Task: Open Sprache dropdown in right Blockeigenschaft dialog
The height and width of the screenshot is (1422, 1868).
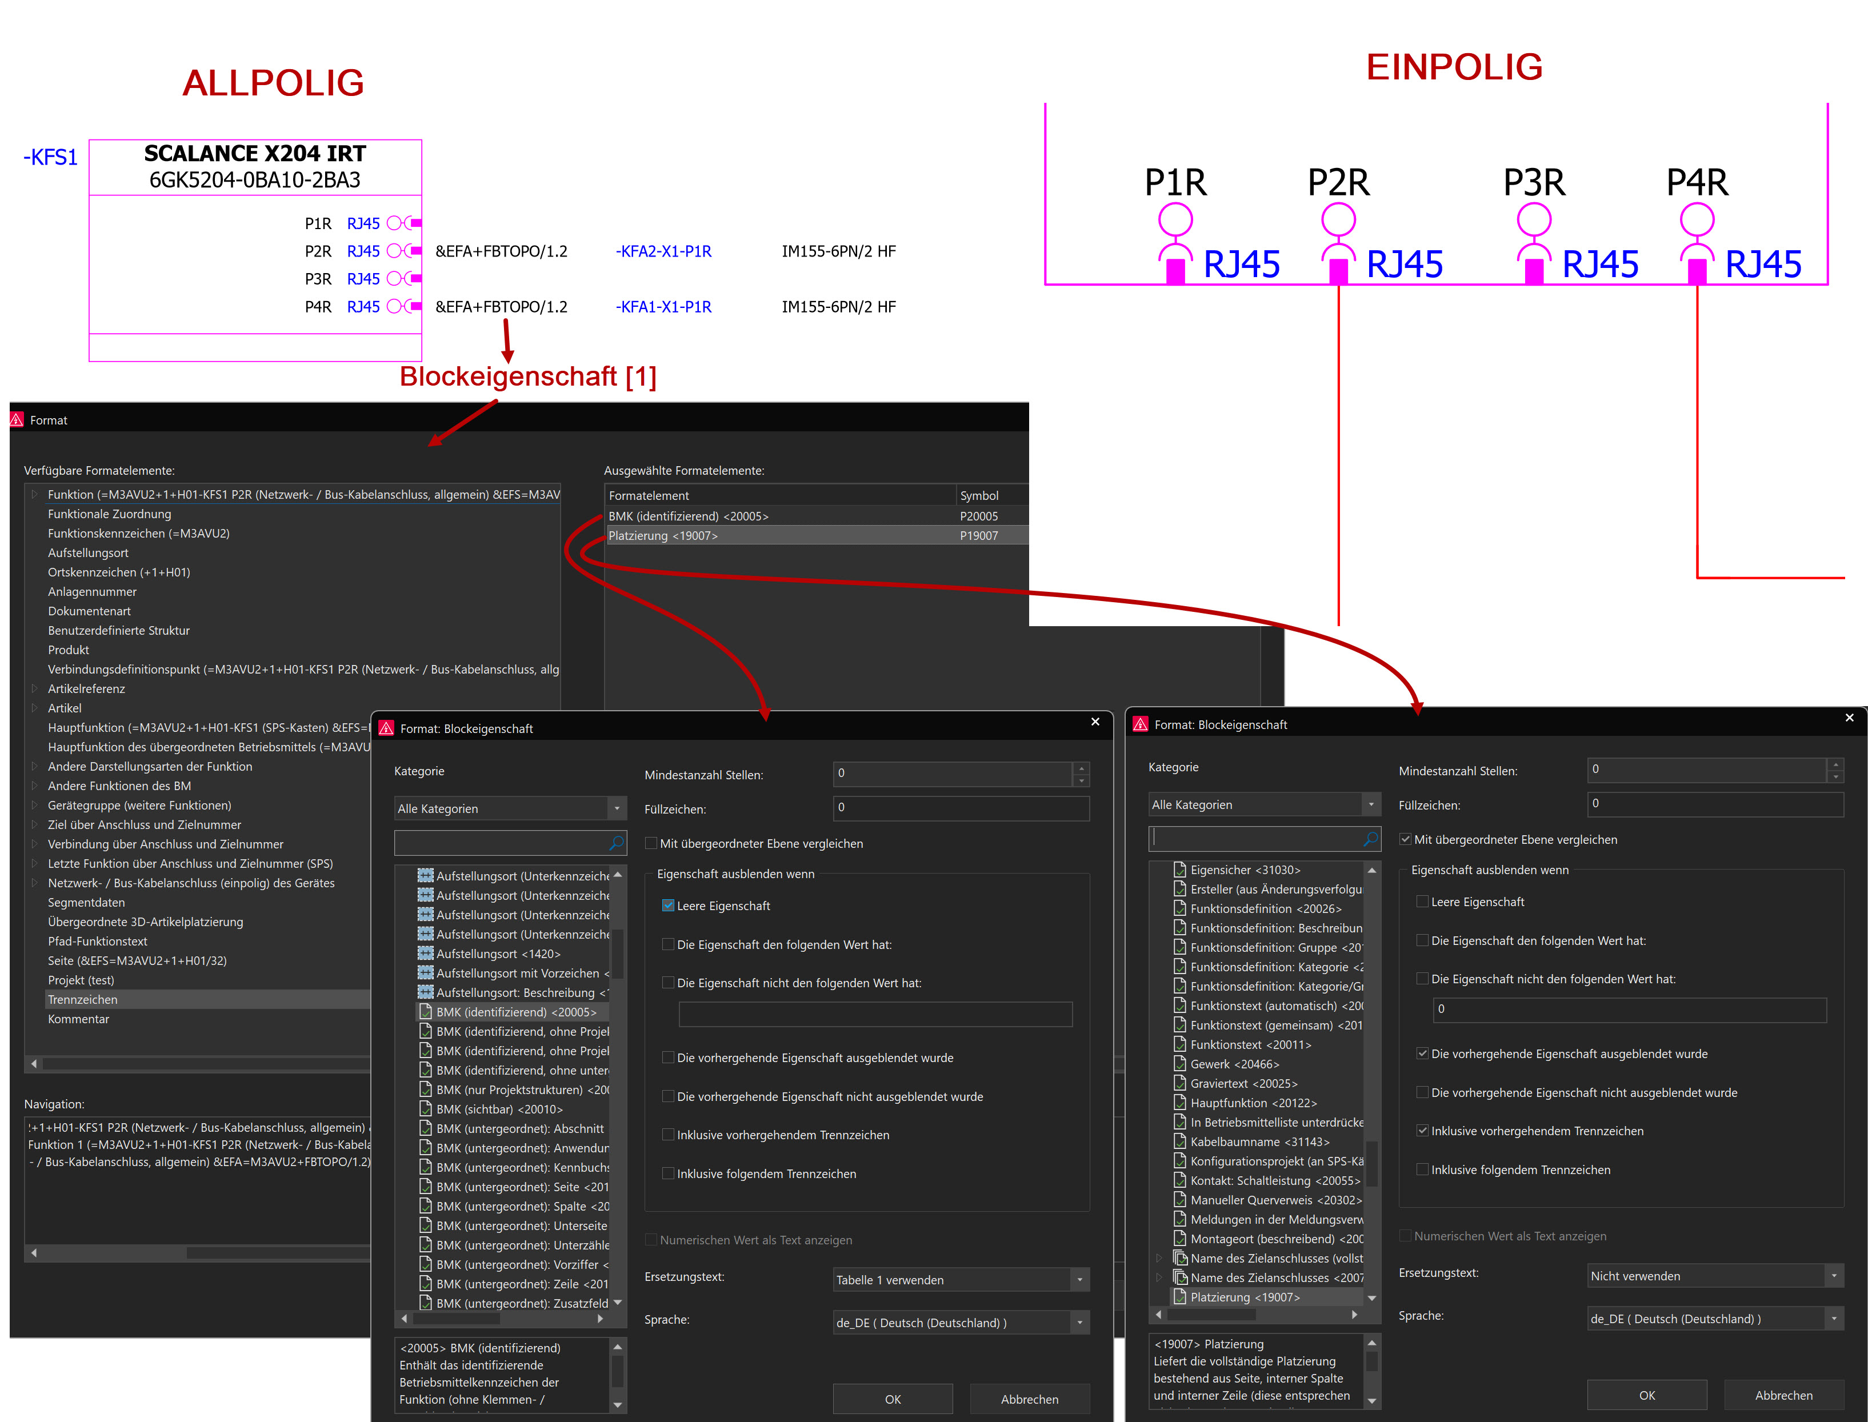Action: (1715, 1319)
